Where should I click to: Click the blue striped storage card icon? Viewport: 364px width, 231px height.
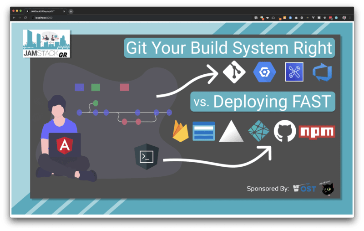(203, 131)
